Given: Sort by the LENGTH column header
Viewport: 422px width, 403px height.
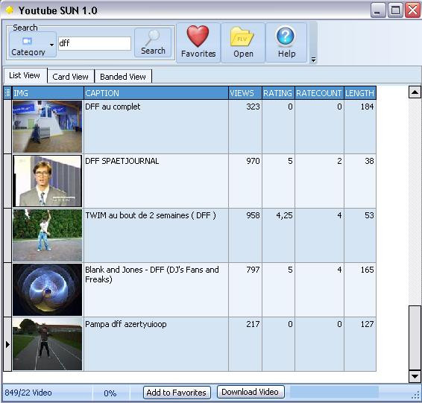Looking at the screenshot, I should (360, 93).
